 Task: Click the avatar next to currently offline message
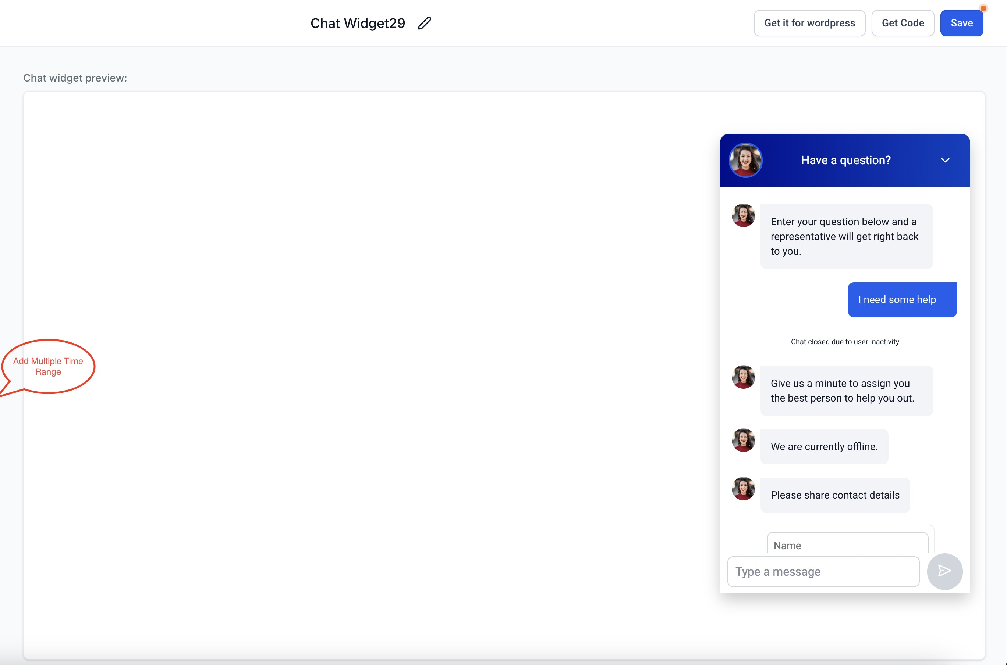[x=743, y=440]
